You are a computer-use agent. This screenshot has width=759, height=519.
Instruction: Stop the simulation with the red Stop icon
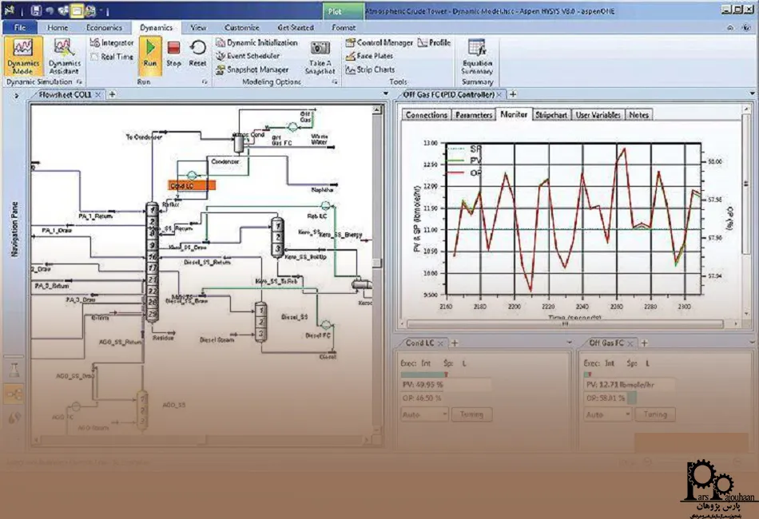click(173, 53)
